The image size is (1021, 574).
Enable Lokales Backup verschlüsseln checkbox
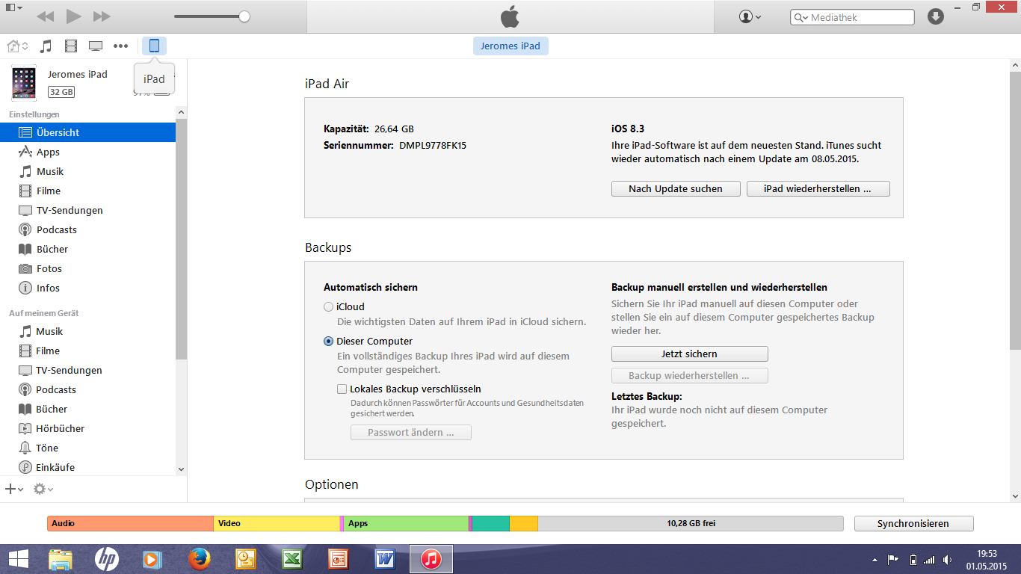(342, 389)
